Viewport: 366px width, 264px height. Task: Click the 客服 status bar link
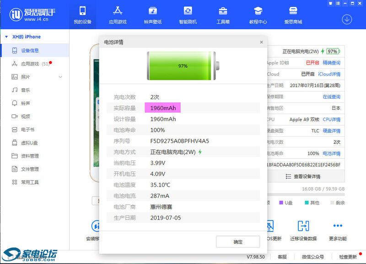282,257
